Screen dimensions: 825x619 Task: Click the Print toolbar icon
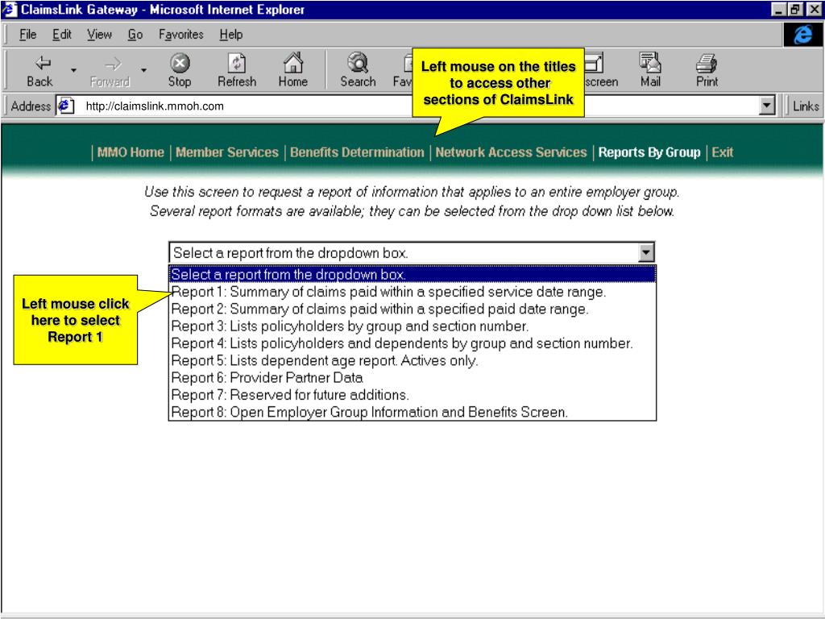coord(706,63)
